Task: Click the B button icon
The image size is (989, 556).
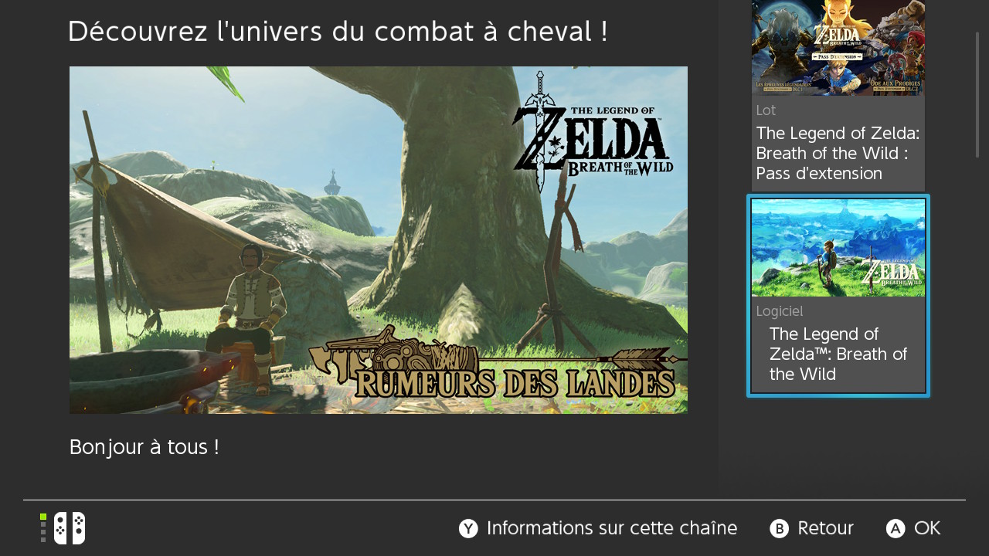Action: 779,528
